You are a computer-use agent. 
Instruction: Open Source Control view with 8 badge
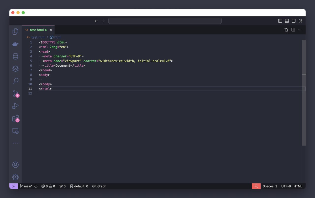coord(16,94)
